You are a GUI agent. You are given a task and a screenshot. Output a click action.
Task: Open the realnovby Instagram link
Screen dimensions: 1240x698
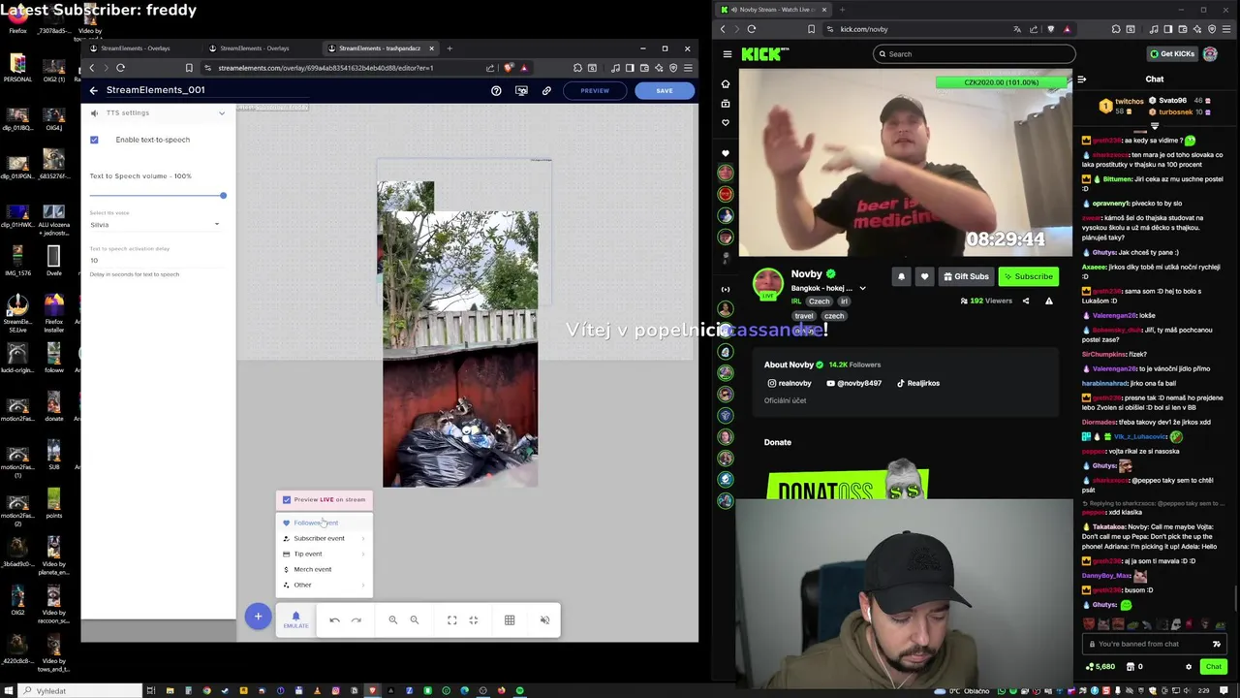tap(790, 383)
